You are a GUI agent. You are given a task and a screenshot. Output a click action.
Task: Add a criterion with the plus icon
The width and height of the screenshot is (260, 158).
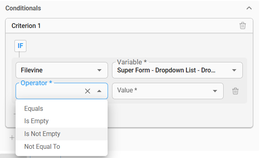coord(12,138)
